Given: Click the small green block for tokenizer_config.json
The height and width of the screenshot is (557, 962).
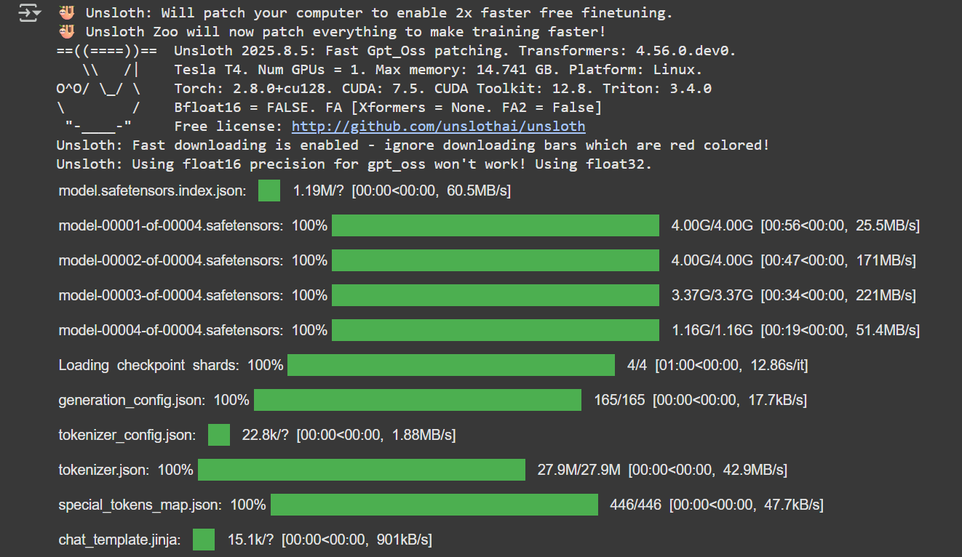Looking at the screenshot, I should 219,435.
